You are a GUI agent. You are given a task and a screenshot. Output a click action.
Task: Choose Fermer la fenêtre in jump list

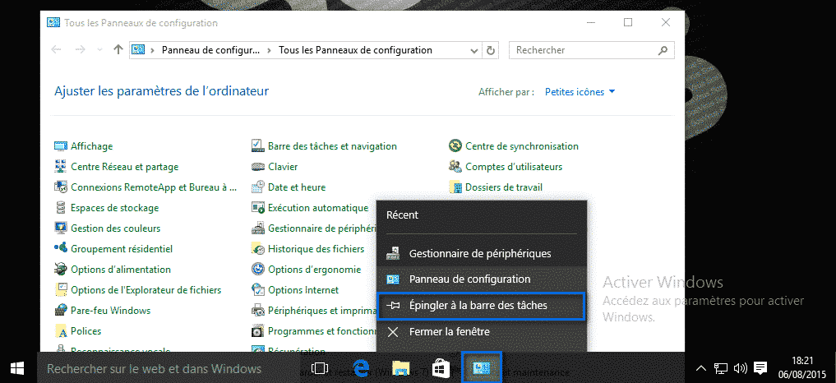click(x=449, y=332)
